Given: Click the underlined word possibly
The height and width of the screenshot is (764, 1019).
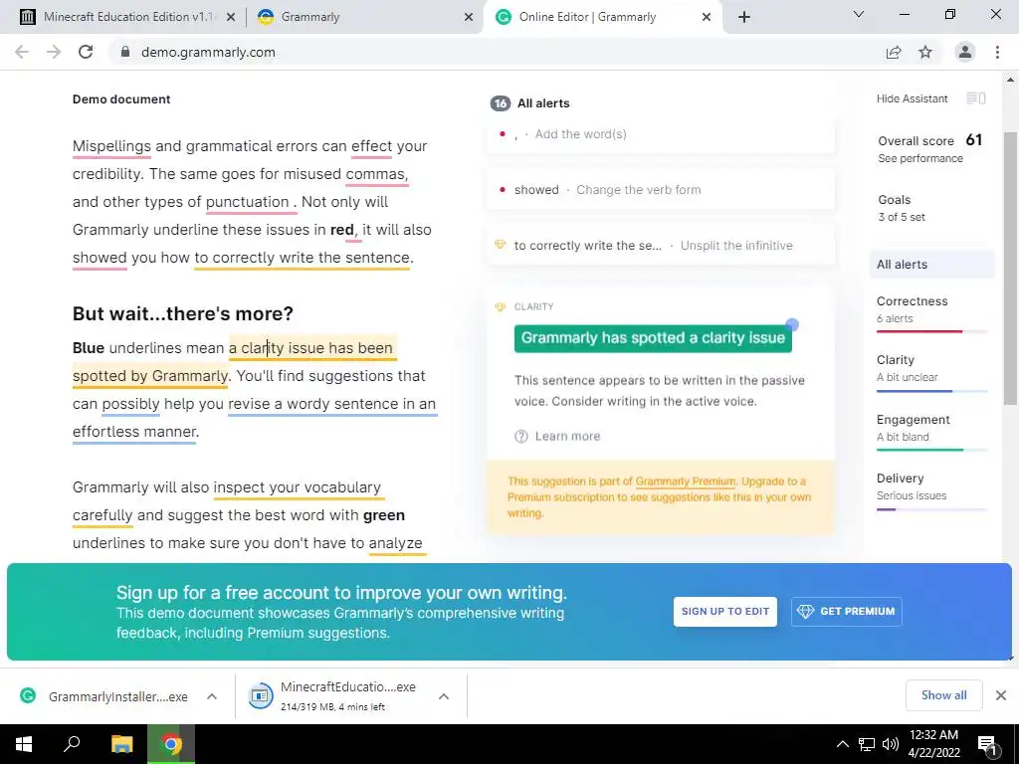Looking at the screenshot, I should [x=130, y=404].
